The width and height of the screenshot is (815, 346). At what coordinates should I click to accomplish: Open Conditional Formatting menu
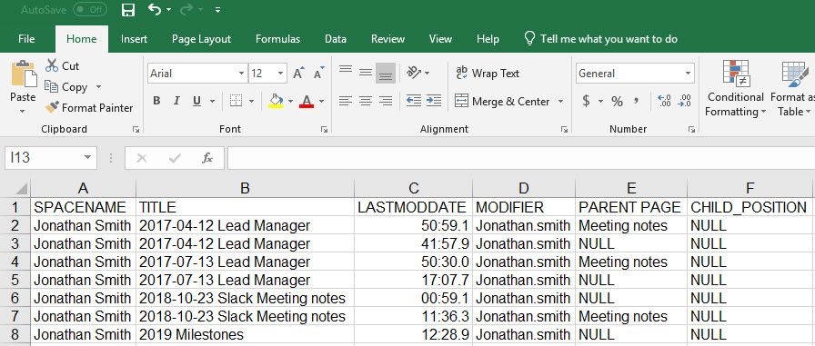[x=736, y=89]
